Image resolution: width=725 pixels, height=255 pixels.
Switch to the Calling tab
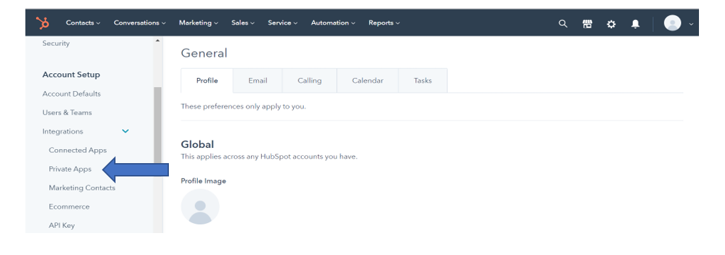309,81
